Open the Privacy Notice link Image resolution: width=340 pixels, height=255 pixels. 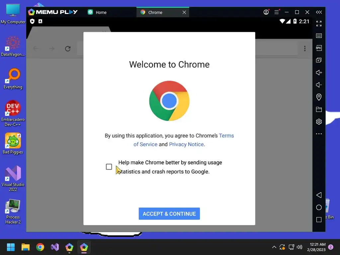click(187, 144)
